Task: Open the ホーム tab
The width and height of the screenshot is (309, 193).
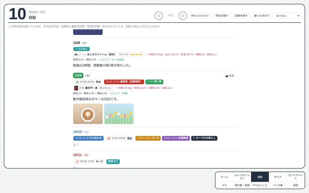Action: (x=224, y=177)
